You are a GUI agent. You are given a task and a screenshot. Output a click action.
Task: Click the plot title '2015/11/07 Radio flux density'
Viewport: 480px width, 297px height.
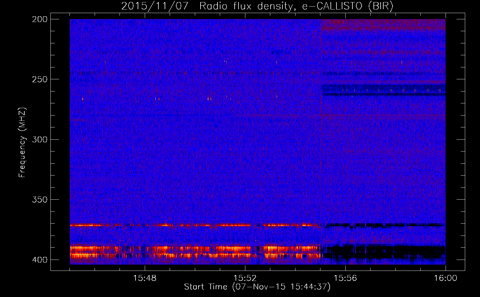point(257,6)
